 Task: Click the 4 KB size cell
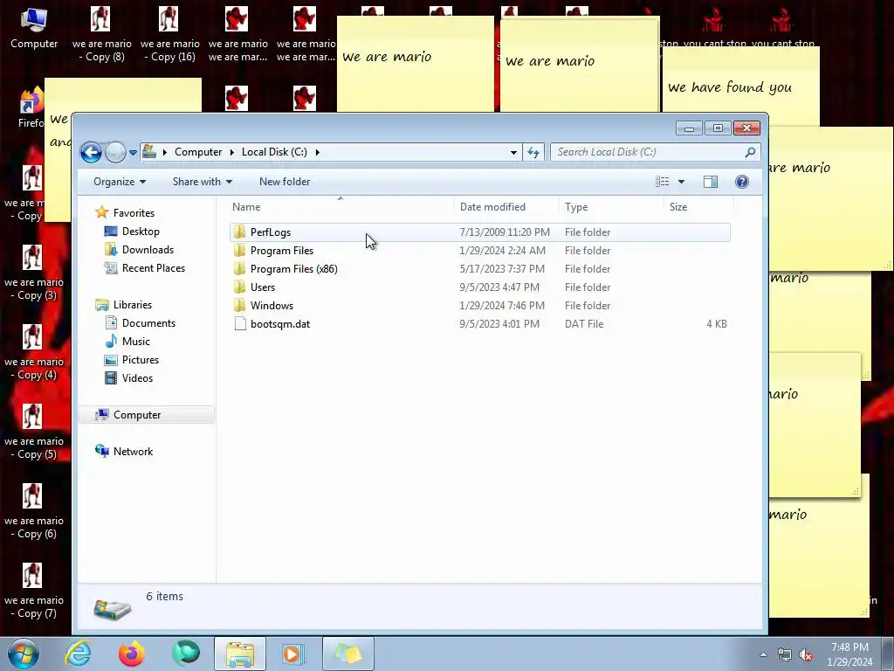pyautogui.click(x=717, y=323)
